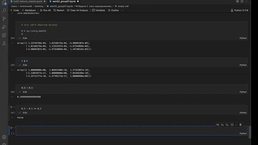The height and width of the screenshot is (145, 258).
Task: Open output options ellipsis beside A @ B array output
Action: click(x=12, y=70)
